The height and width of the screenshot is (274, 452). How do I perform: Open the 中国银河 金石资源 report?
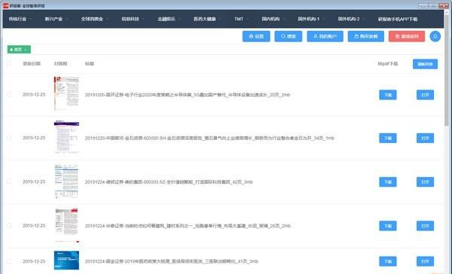pyautogui.click(x=425, y=139)
